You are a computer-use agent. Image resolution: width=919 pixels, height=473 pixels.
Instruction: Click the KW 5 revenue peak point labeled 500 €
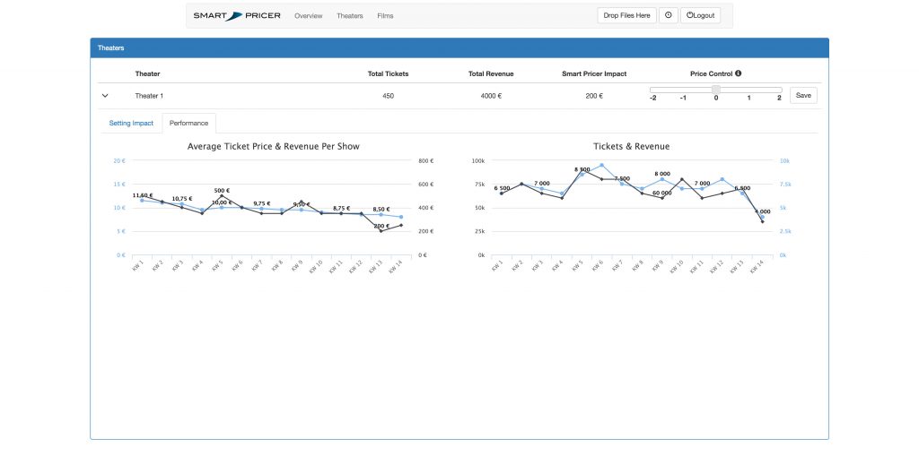point(222,195)
